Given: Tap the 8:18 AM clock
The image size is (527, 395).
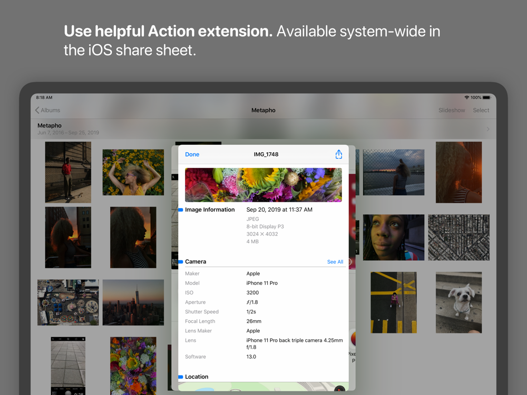Looking at the screenshot, I should click(x=44, y=97).
